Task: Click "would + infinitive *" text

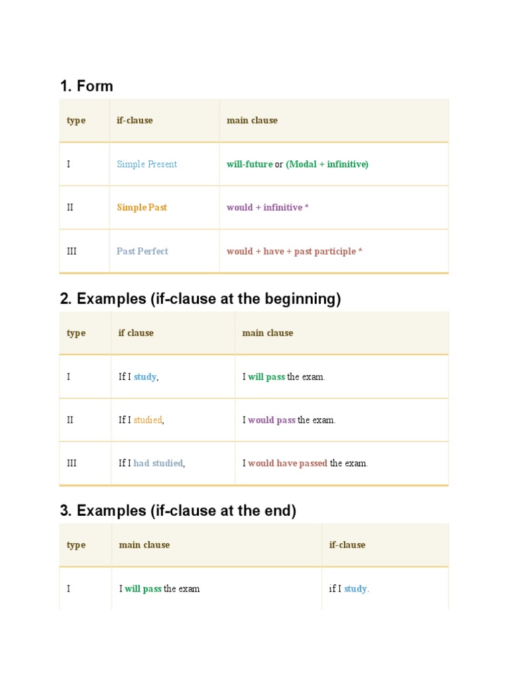Action: tap(268, 208)
